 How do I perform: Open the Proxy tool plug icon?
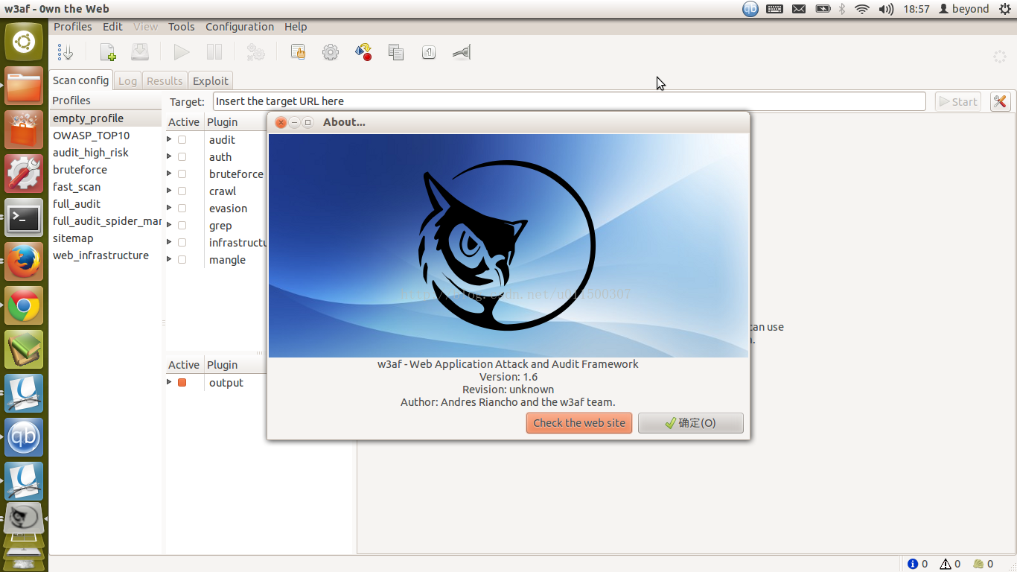tap(462, 52)
